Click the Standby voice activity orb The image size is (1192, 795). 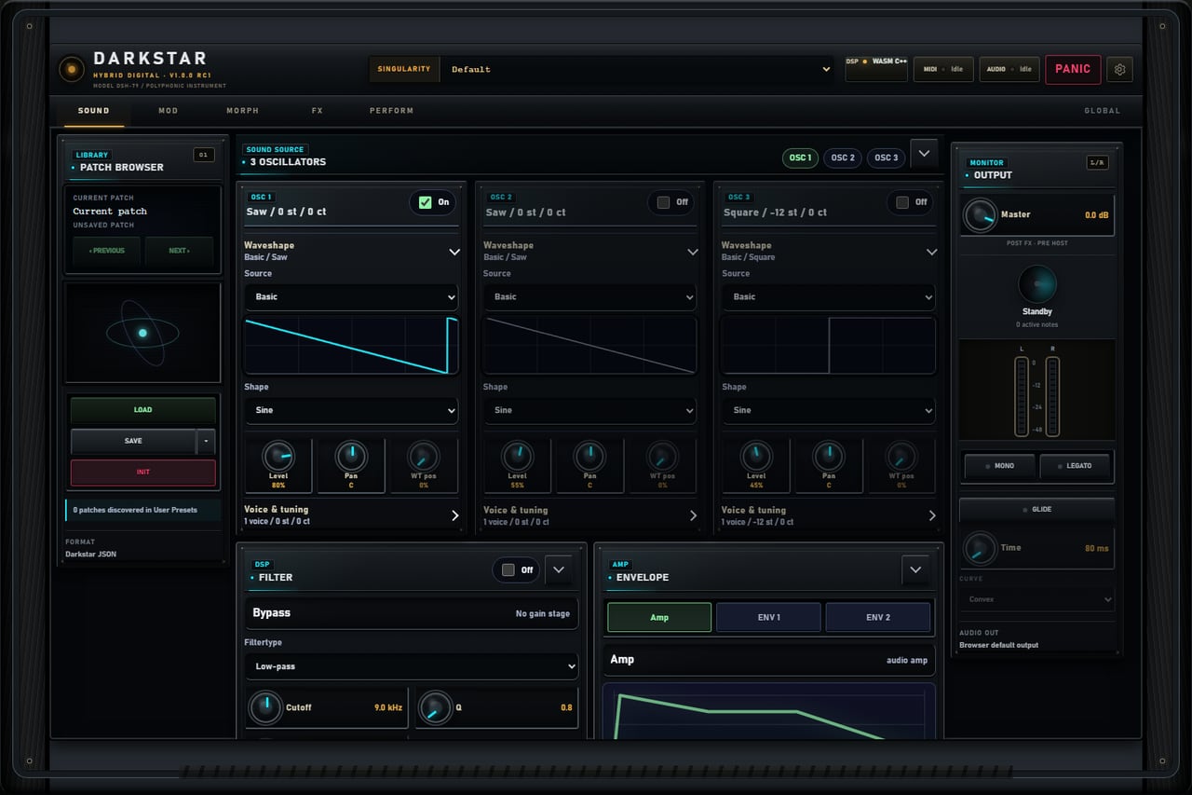pos(1036,284)
